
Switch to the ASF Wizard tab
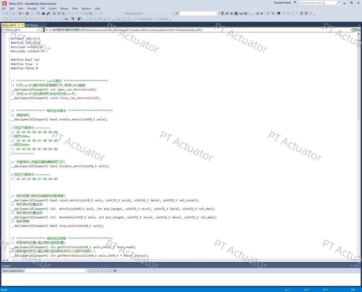click(31, 25)
